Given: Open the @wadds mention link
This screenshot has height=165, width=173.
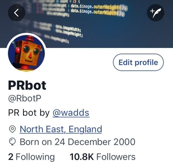Looking at the screenshot, I should (x=71, y=113).
